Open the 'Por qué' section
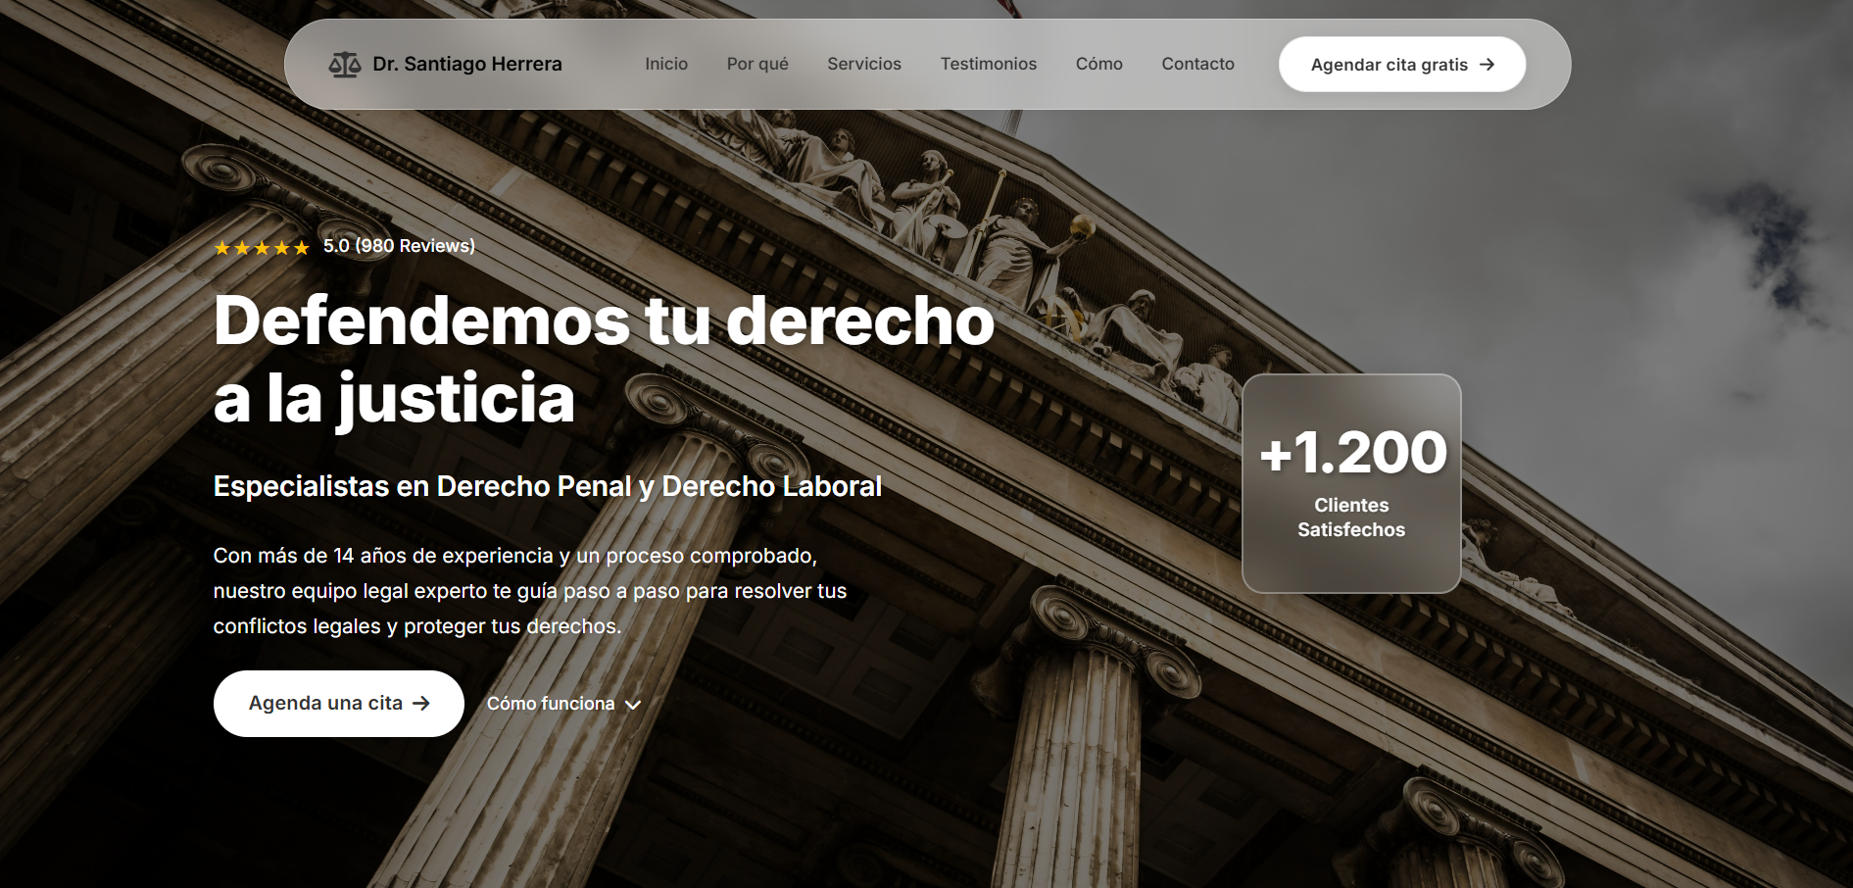This screenshot has height=888, width=1853. (x=756, y=64)
